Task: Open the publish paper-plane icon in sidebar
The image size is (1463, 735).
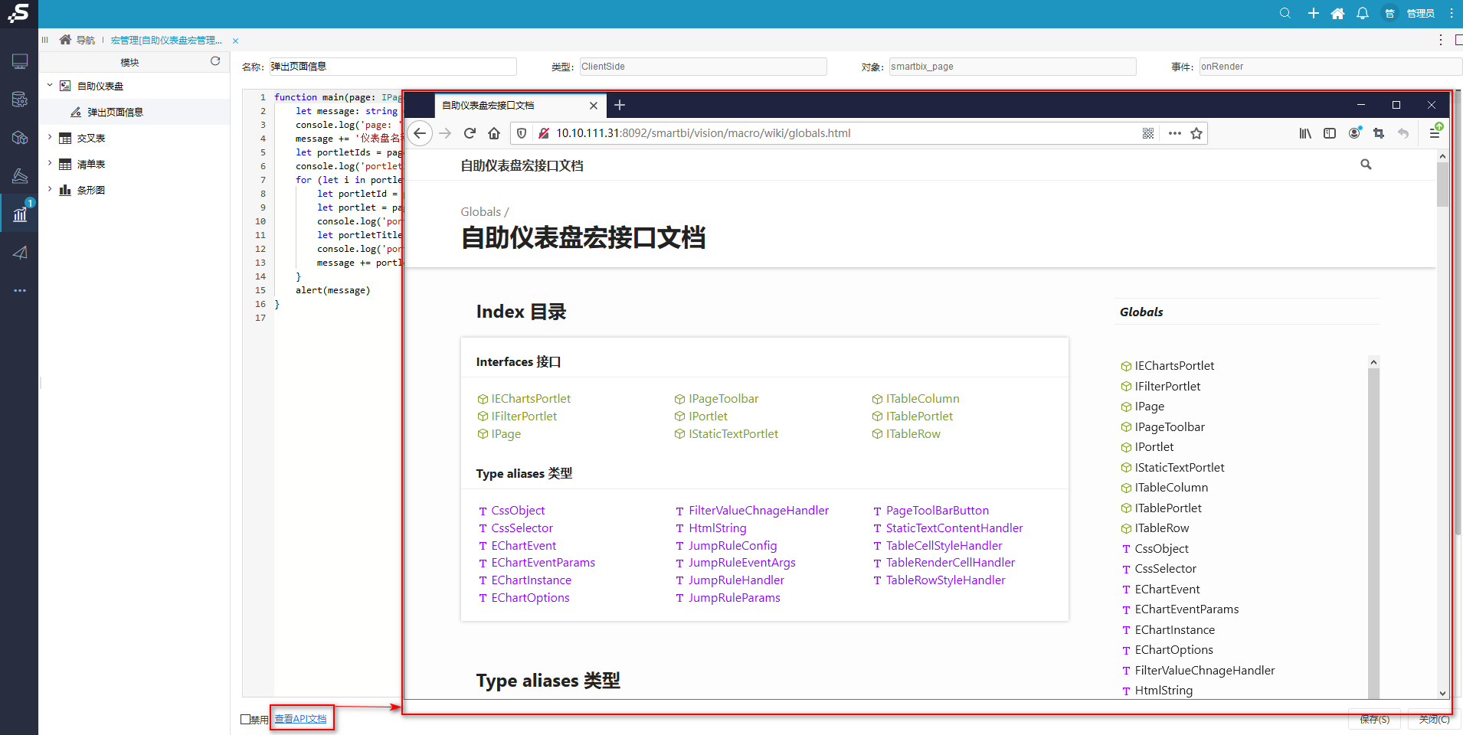Action: coord(20,253)
